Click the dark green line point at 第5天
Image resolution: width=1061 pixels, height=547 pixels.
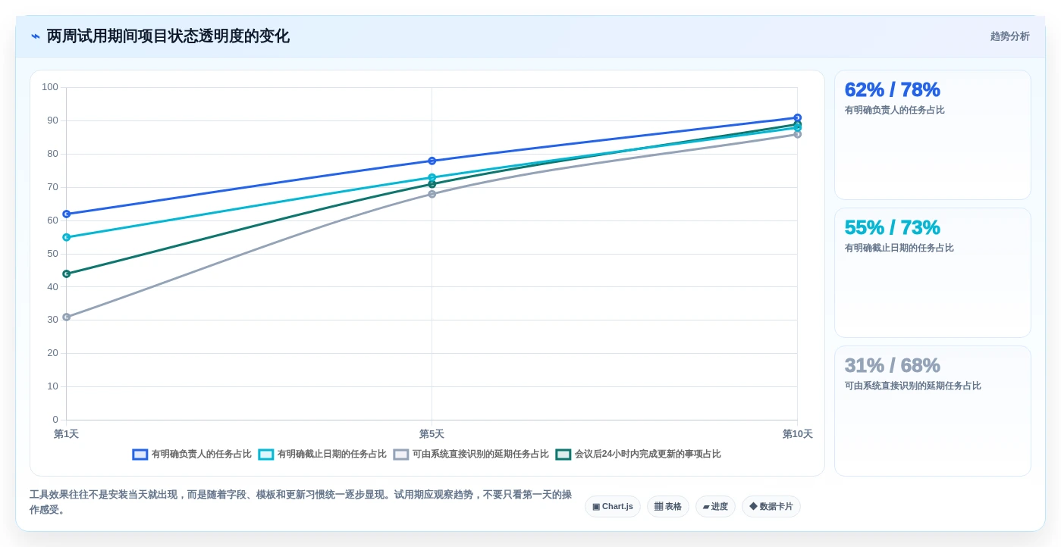(x=432, y=184)
